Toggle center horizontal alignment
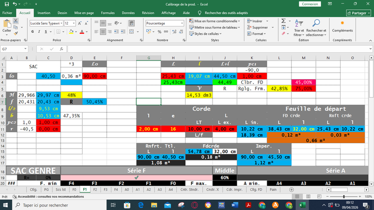 pos(103,31)
